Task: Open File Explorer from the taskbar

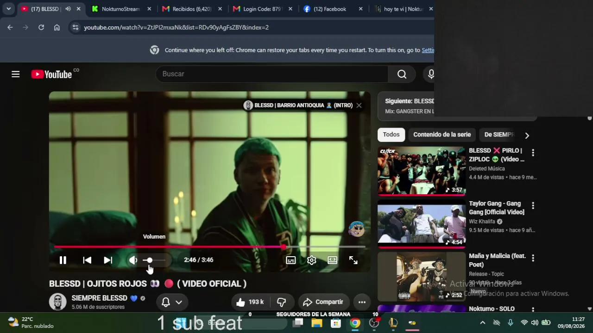Action: (x=317, y=323)
